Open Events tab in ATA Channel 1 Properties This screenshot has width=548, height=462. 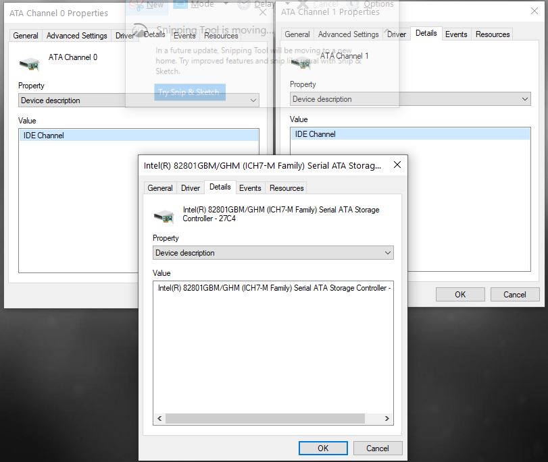pyautogui.click(x=456, y=34)
